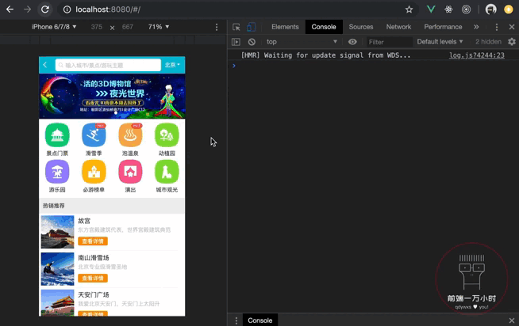519x326 pixels.
Task: Tap the 演出 category icon
Action: [x=130, y=172]
